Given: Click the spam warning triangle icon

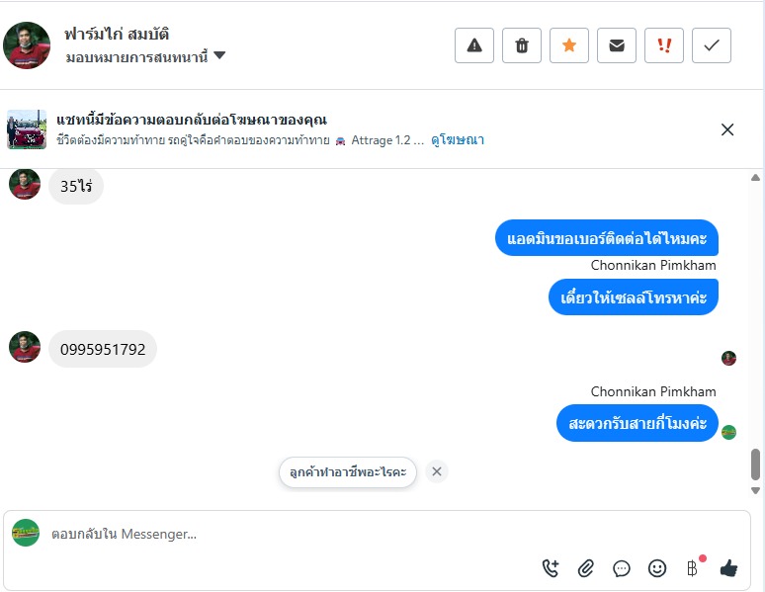Looking at the screenshot, I should coord(474,45).
